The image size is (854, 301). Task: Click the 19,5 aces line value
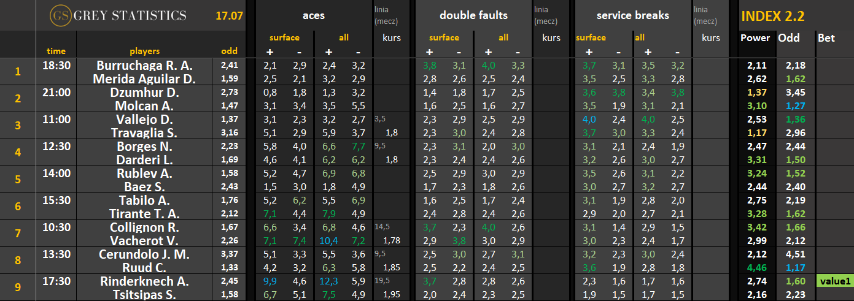click(x=382, y=280)
